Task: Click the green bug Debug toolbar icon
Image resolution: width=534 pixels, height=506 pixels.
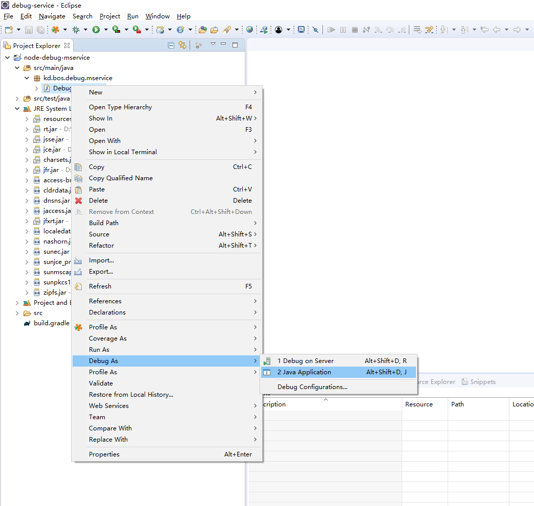Action: (x=76, y=30)
